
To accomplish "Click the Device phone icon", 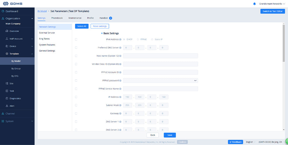I will pos(7,46).
